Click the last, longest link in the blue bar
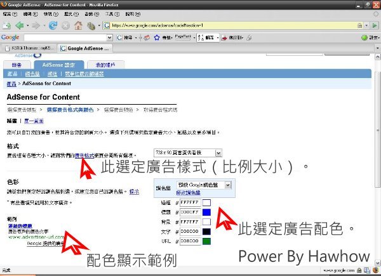Screen dimensions: 381x276 (x=84, y=74)
